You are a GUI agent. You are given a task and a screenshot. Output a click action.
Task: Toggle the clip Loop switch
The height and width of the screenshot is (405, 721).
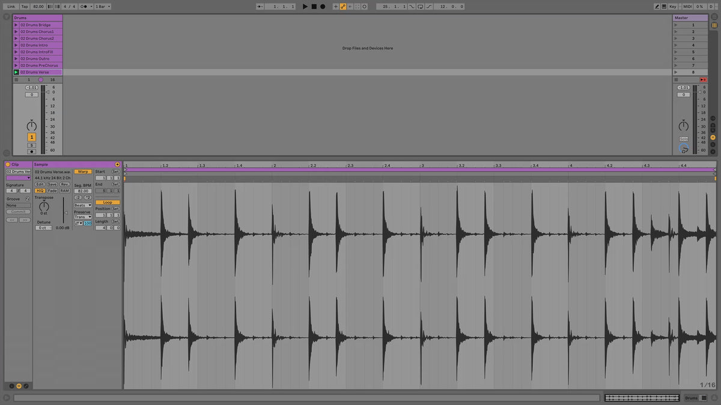coord(108,202)
